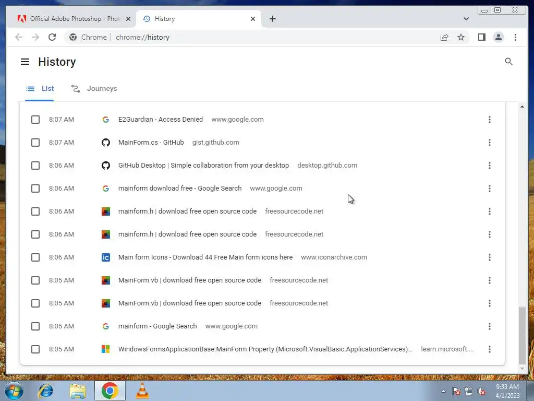
Task: Select the History browser tab
Action: 199,19
